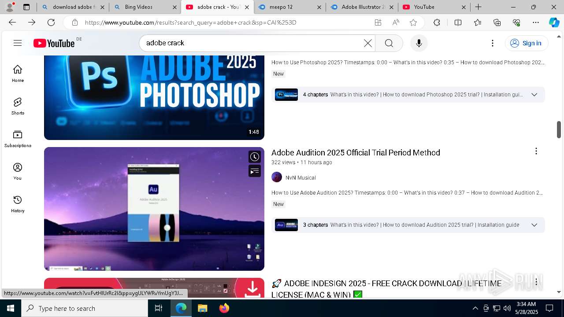Open Task View on taskbar
The image size is (564, 317).
[x=159, y=308]
